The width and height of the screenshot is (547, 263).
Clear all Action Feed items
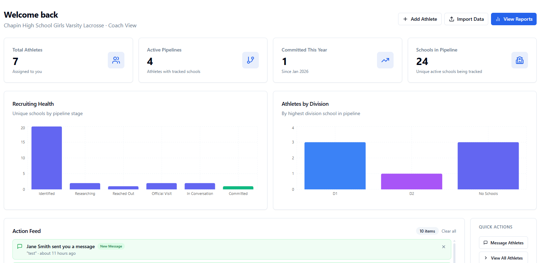[449, 231]
